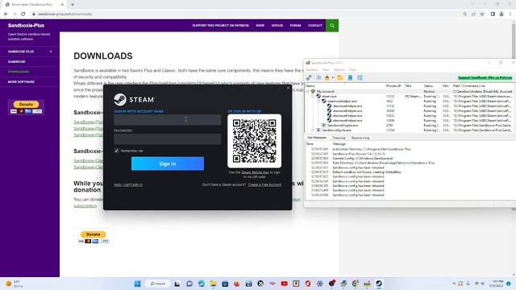Click the Steam icon in taskbar
516x290 pixels.
tap(379, 284)
